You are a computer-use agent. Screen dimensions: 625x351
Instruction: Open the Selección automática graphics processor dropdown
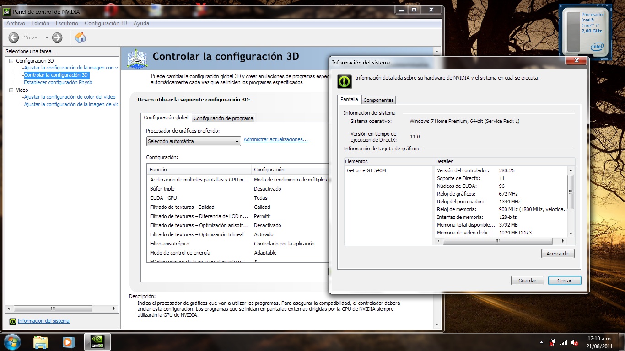pos(194,141)
